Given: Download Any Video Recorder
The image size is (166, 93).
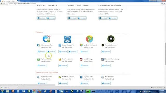Looking at the screenshot, I should 41,65.
